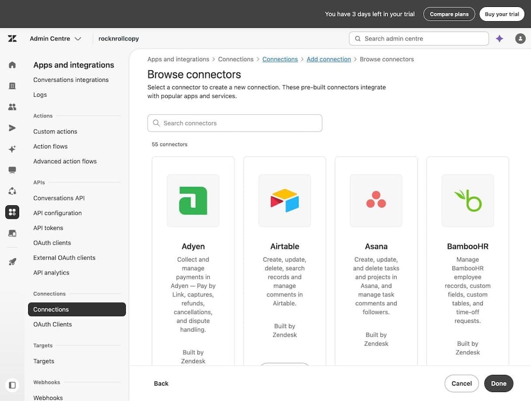
Task: Open API tokens
Action: point(48,228)
